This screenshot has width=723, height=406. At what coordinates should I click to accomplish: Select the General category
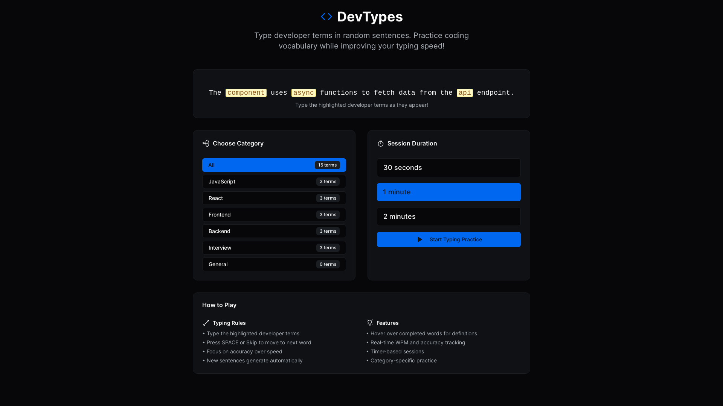point(274,264)
